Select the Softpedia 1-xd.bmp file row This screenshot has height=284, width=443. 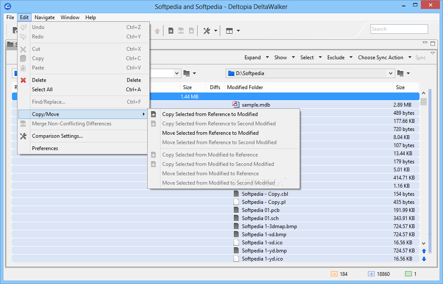216,234
